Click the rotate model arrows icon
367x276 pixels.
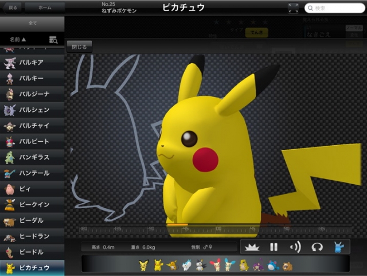tap(317, 247)
